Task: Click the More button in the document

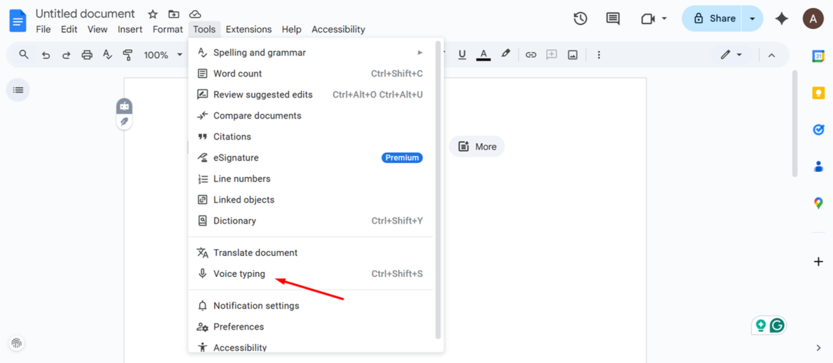Action: [477, 146]
